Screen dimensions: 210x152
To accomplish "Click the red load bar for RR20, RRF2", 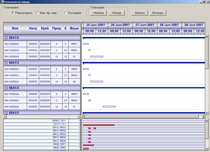I will pos(86,149).
